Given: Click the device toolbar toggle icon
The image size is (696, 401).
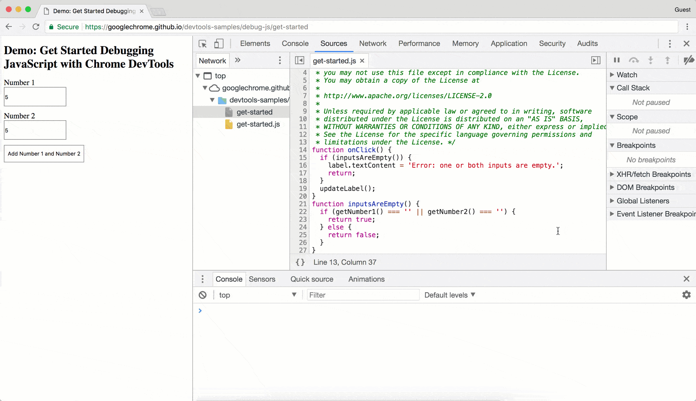Looking at the screenshot, I should coord(218,43).
